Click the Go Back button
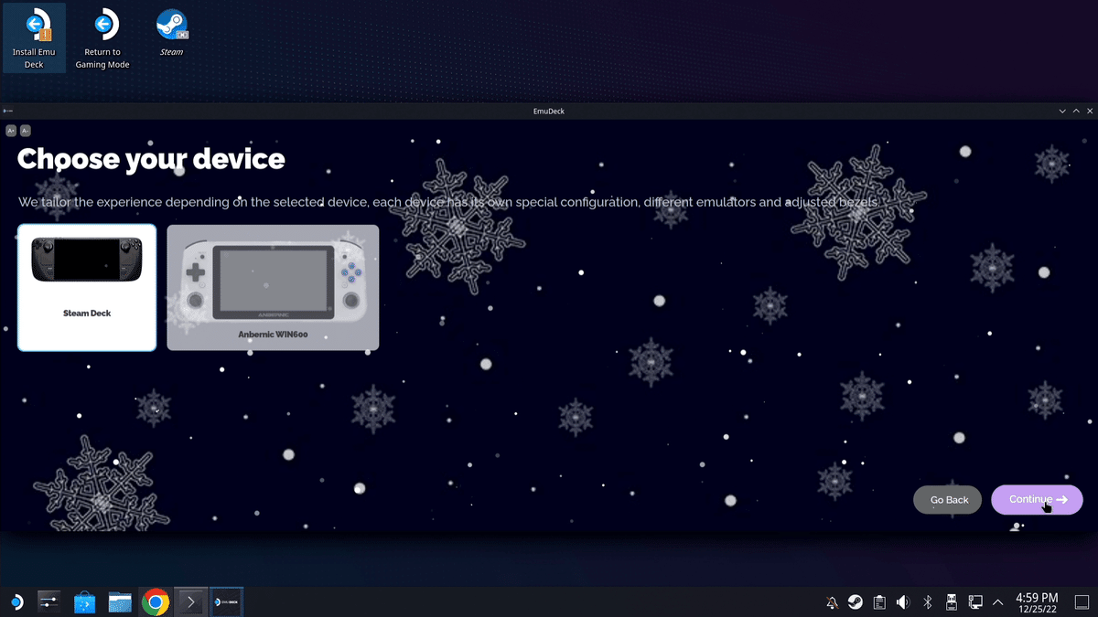 click(x=949, y=500)
